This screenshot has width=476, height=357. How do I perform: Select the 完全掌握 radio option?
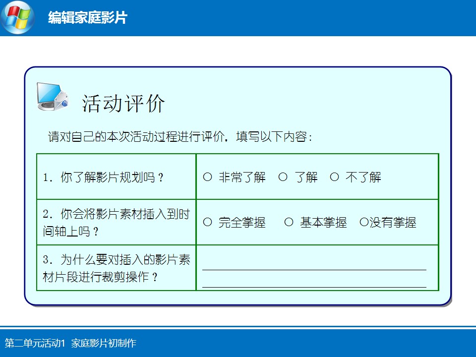[x=207, y=222]
